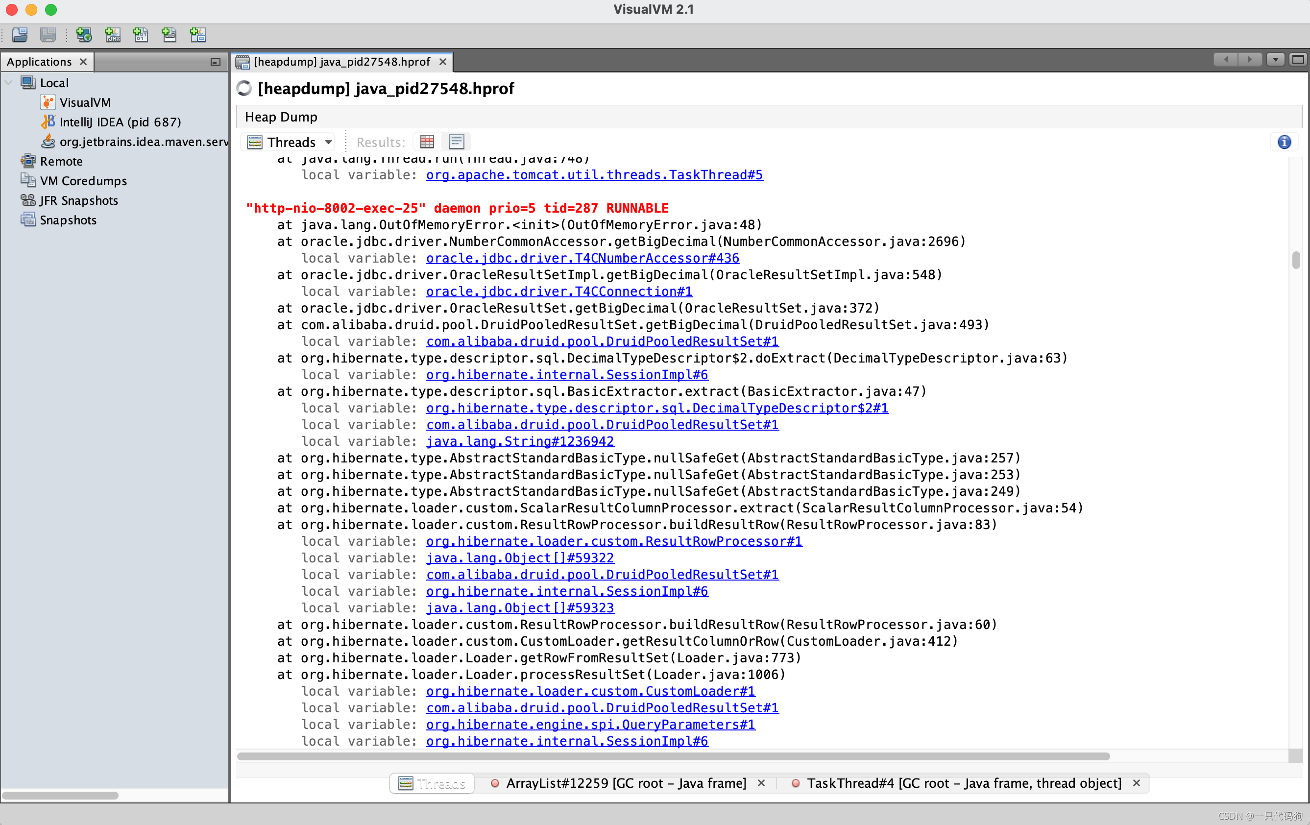Click the last add-snapshot toolbar icon

tap(197, 35)
